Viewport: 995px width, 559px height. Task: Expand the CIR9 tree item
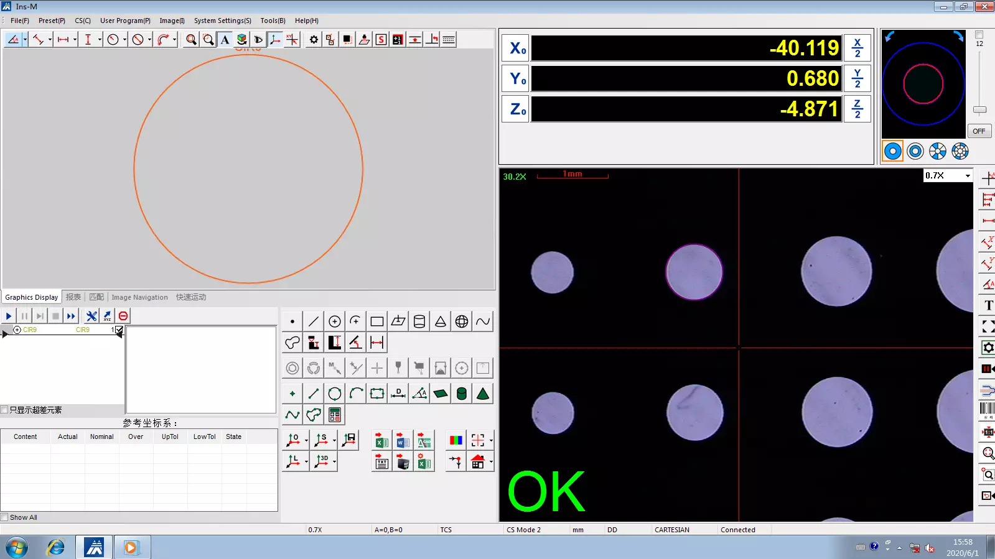point(17,330)
